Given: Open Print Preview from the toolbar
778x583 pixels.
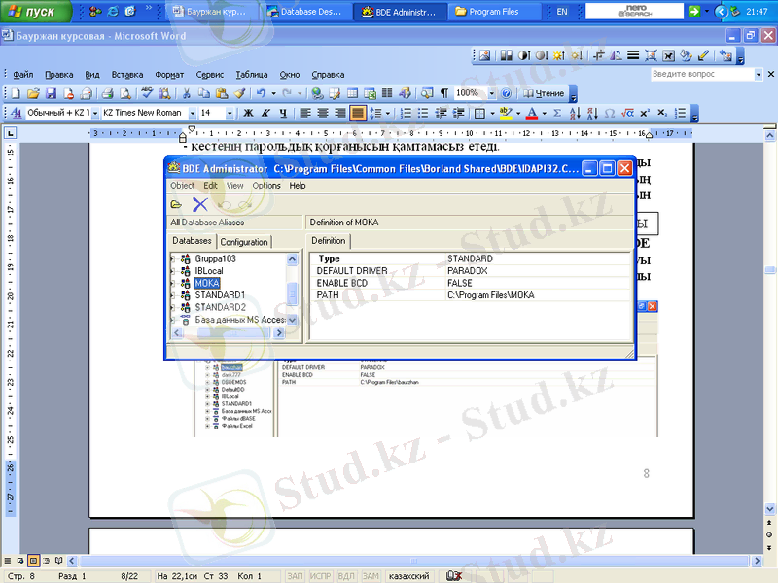Looking at the screenshot, I should 125,93.
